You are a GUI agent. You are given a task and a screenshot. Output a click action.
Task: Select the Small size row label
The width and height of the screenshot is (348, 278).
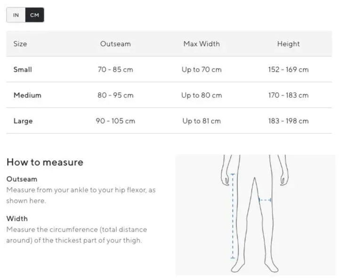[23, 69]
